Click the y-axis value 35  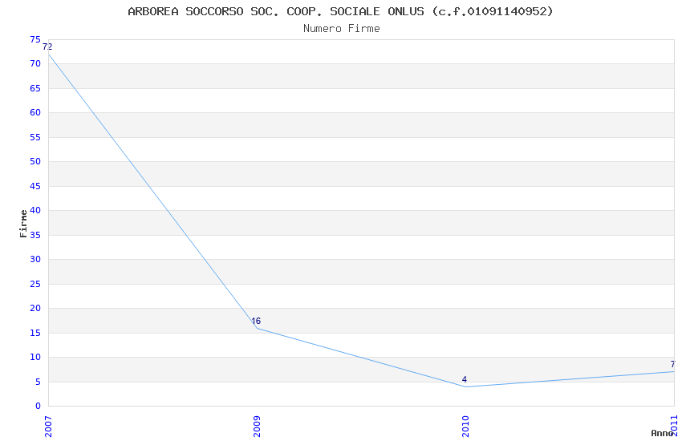click(x=35, y=235)
